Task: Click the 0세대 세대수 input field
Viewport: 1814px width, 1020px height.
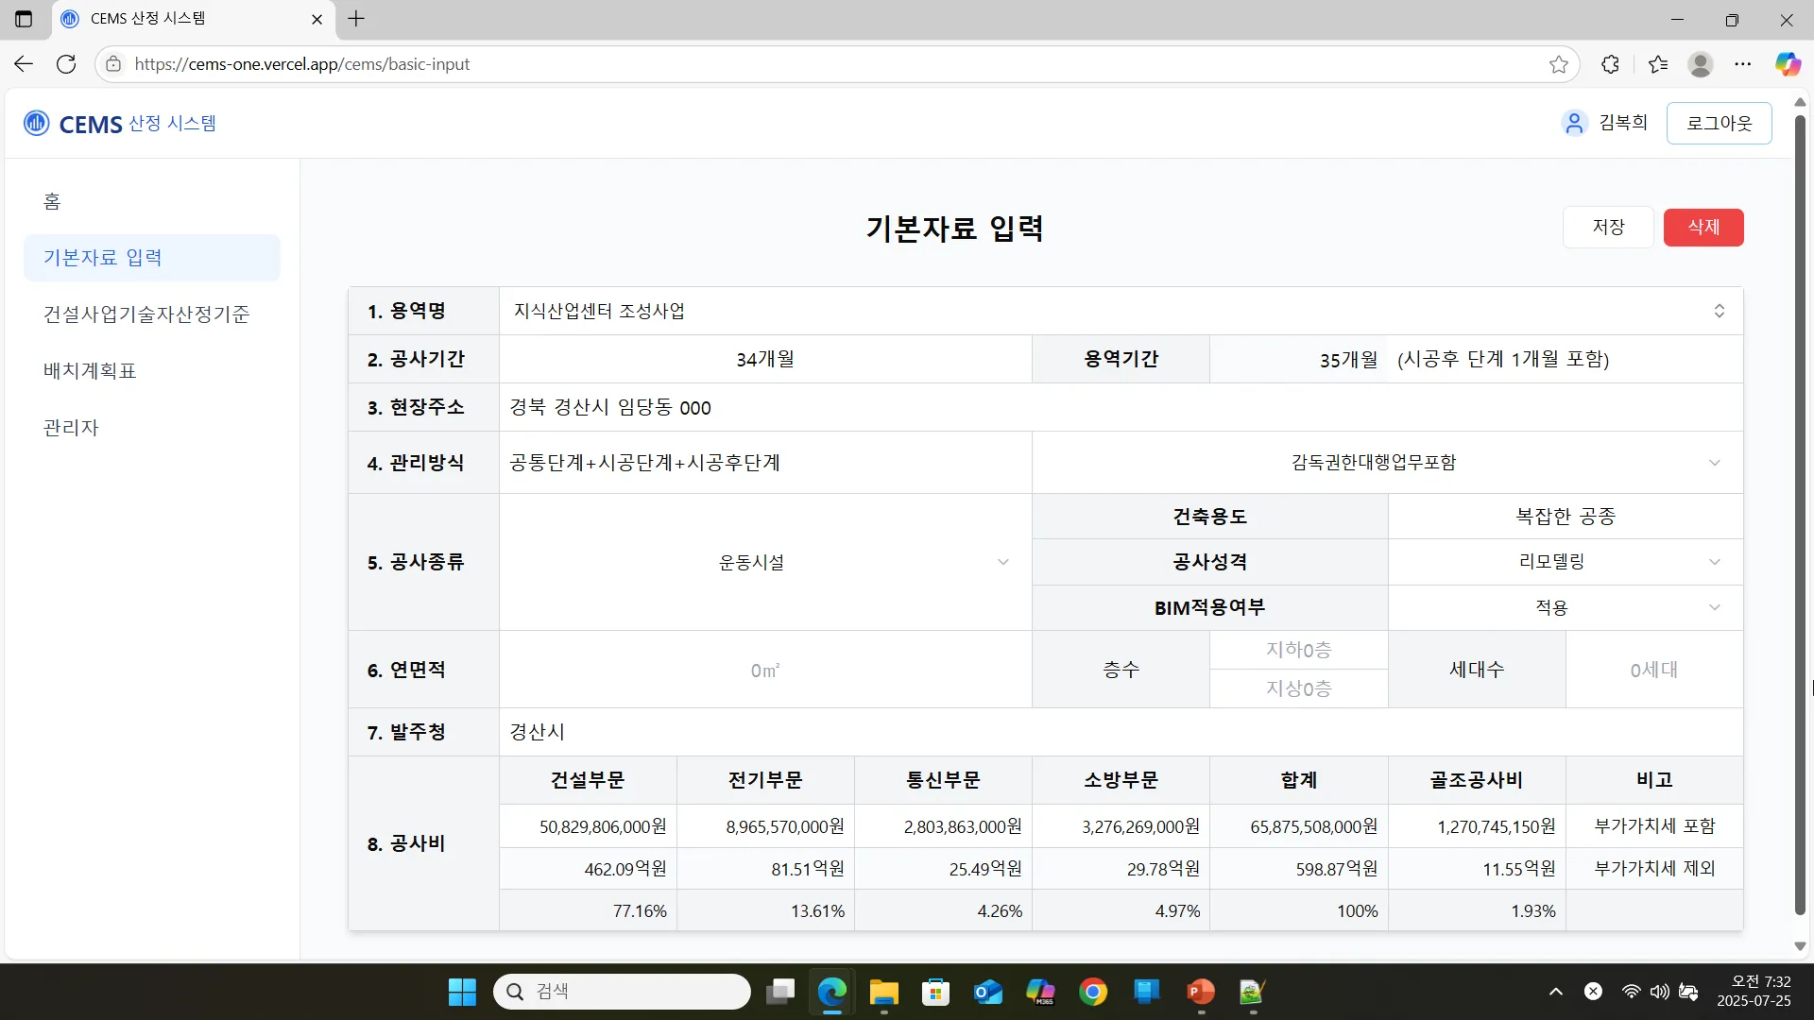Action: (x=1654, y=670)
